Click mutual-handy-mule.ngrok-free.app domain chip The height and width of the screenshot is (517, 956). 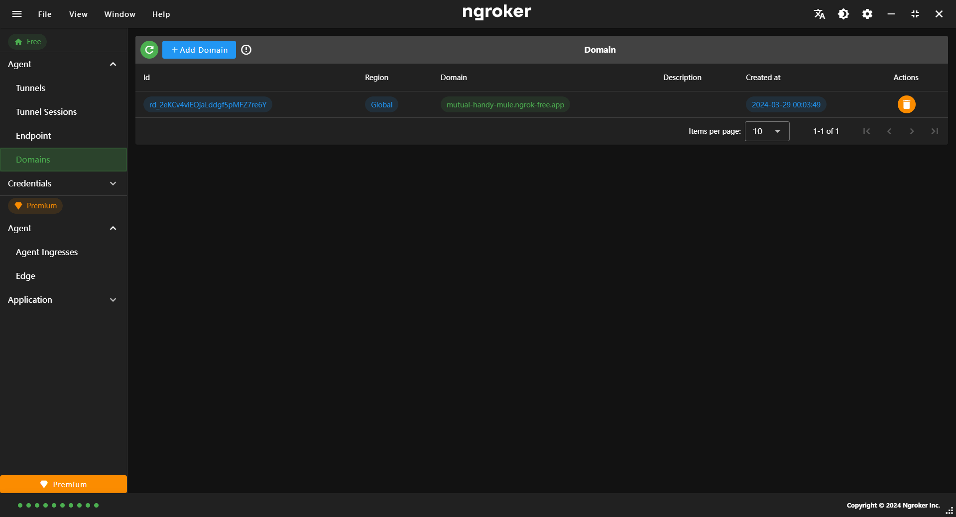click(x=505, y=104)
